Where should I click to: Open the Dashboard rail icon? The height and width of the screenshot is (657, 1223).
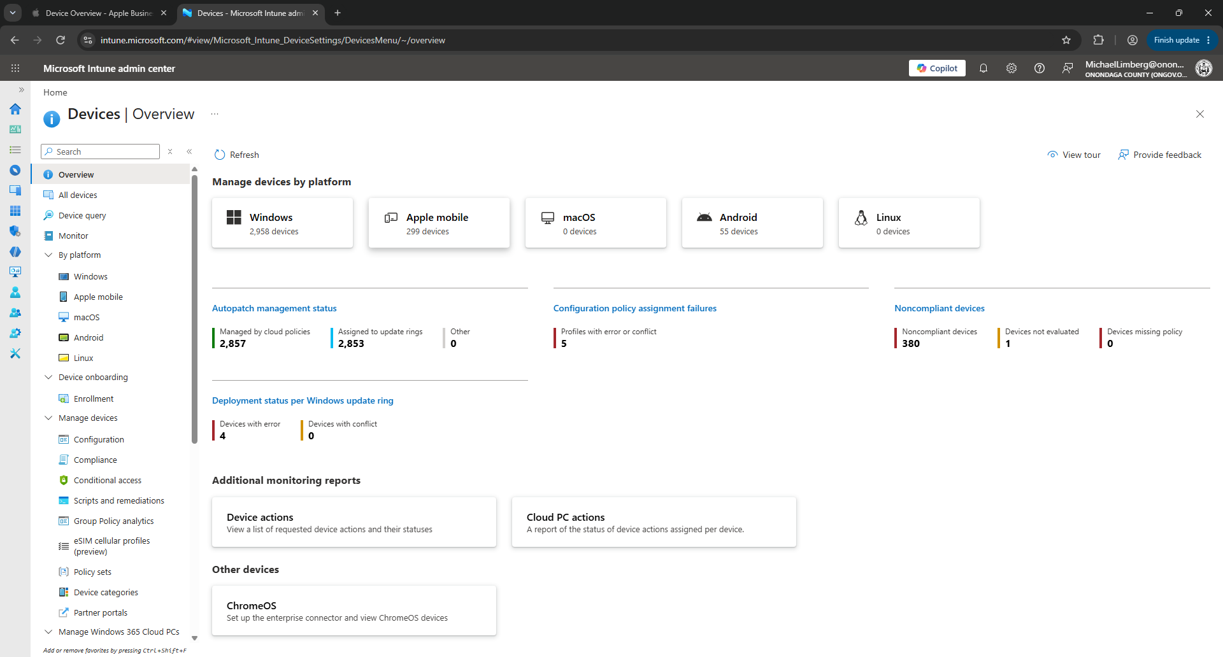(15, 129)
